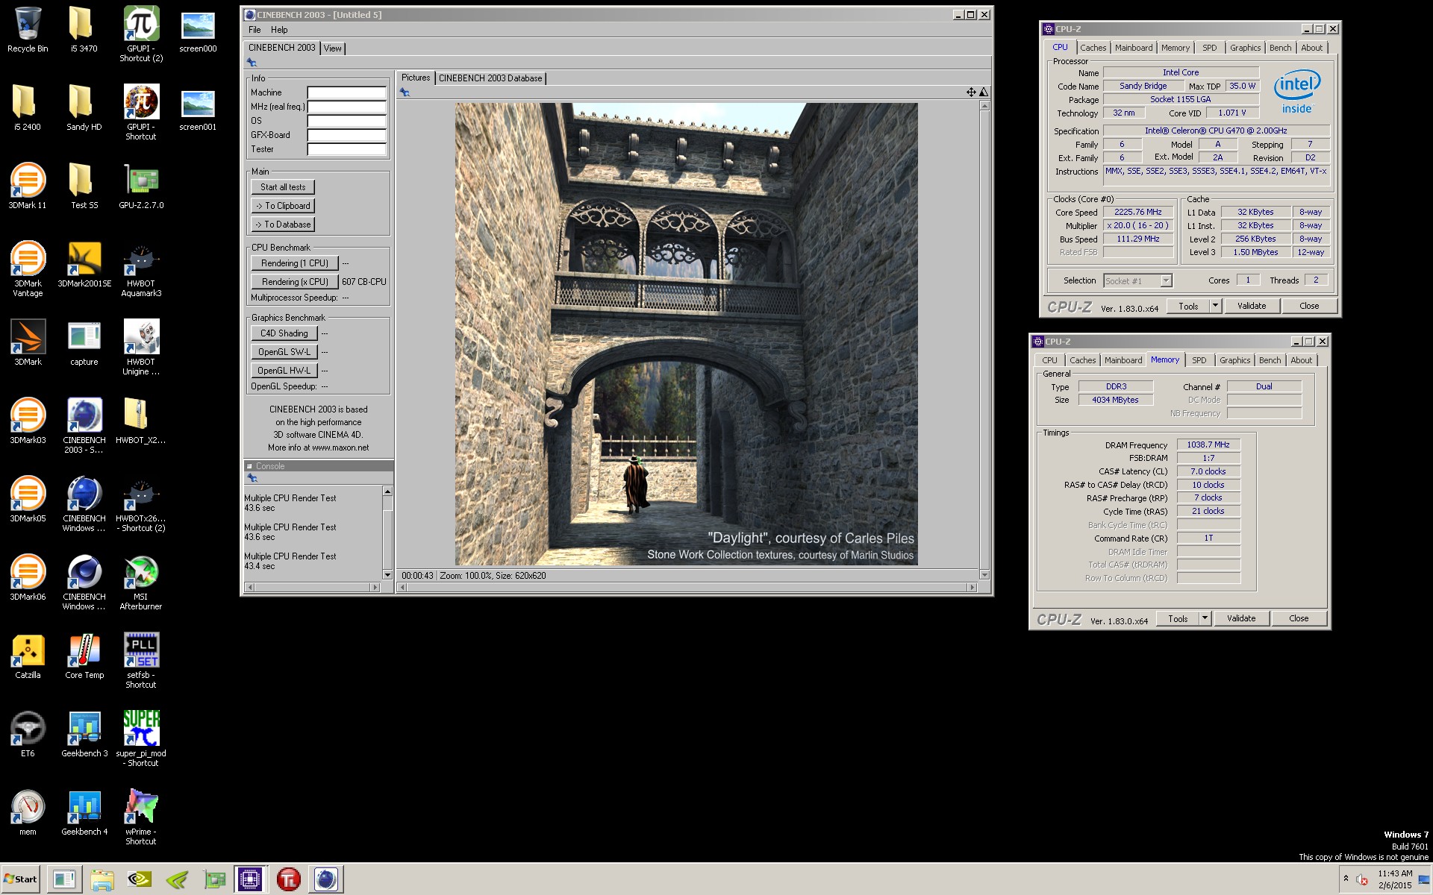The image size is (1433, 895).
Task: Click the picture pane vertical scrollbar up arrow
Action: [984, 106]
